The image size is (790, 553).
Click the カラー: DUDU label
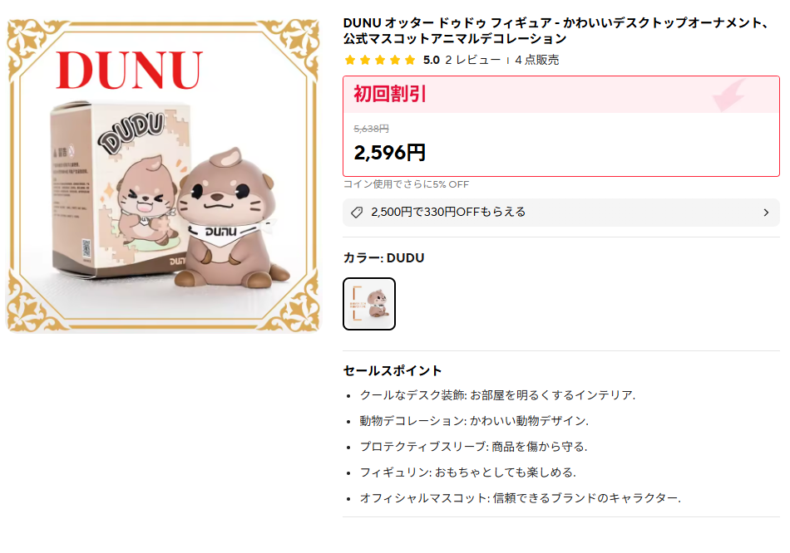384,257
